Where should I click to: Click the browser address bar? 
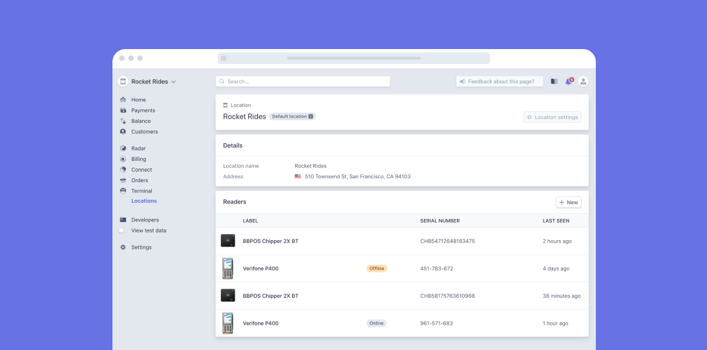353,58
